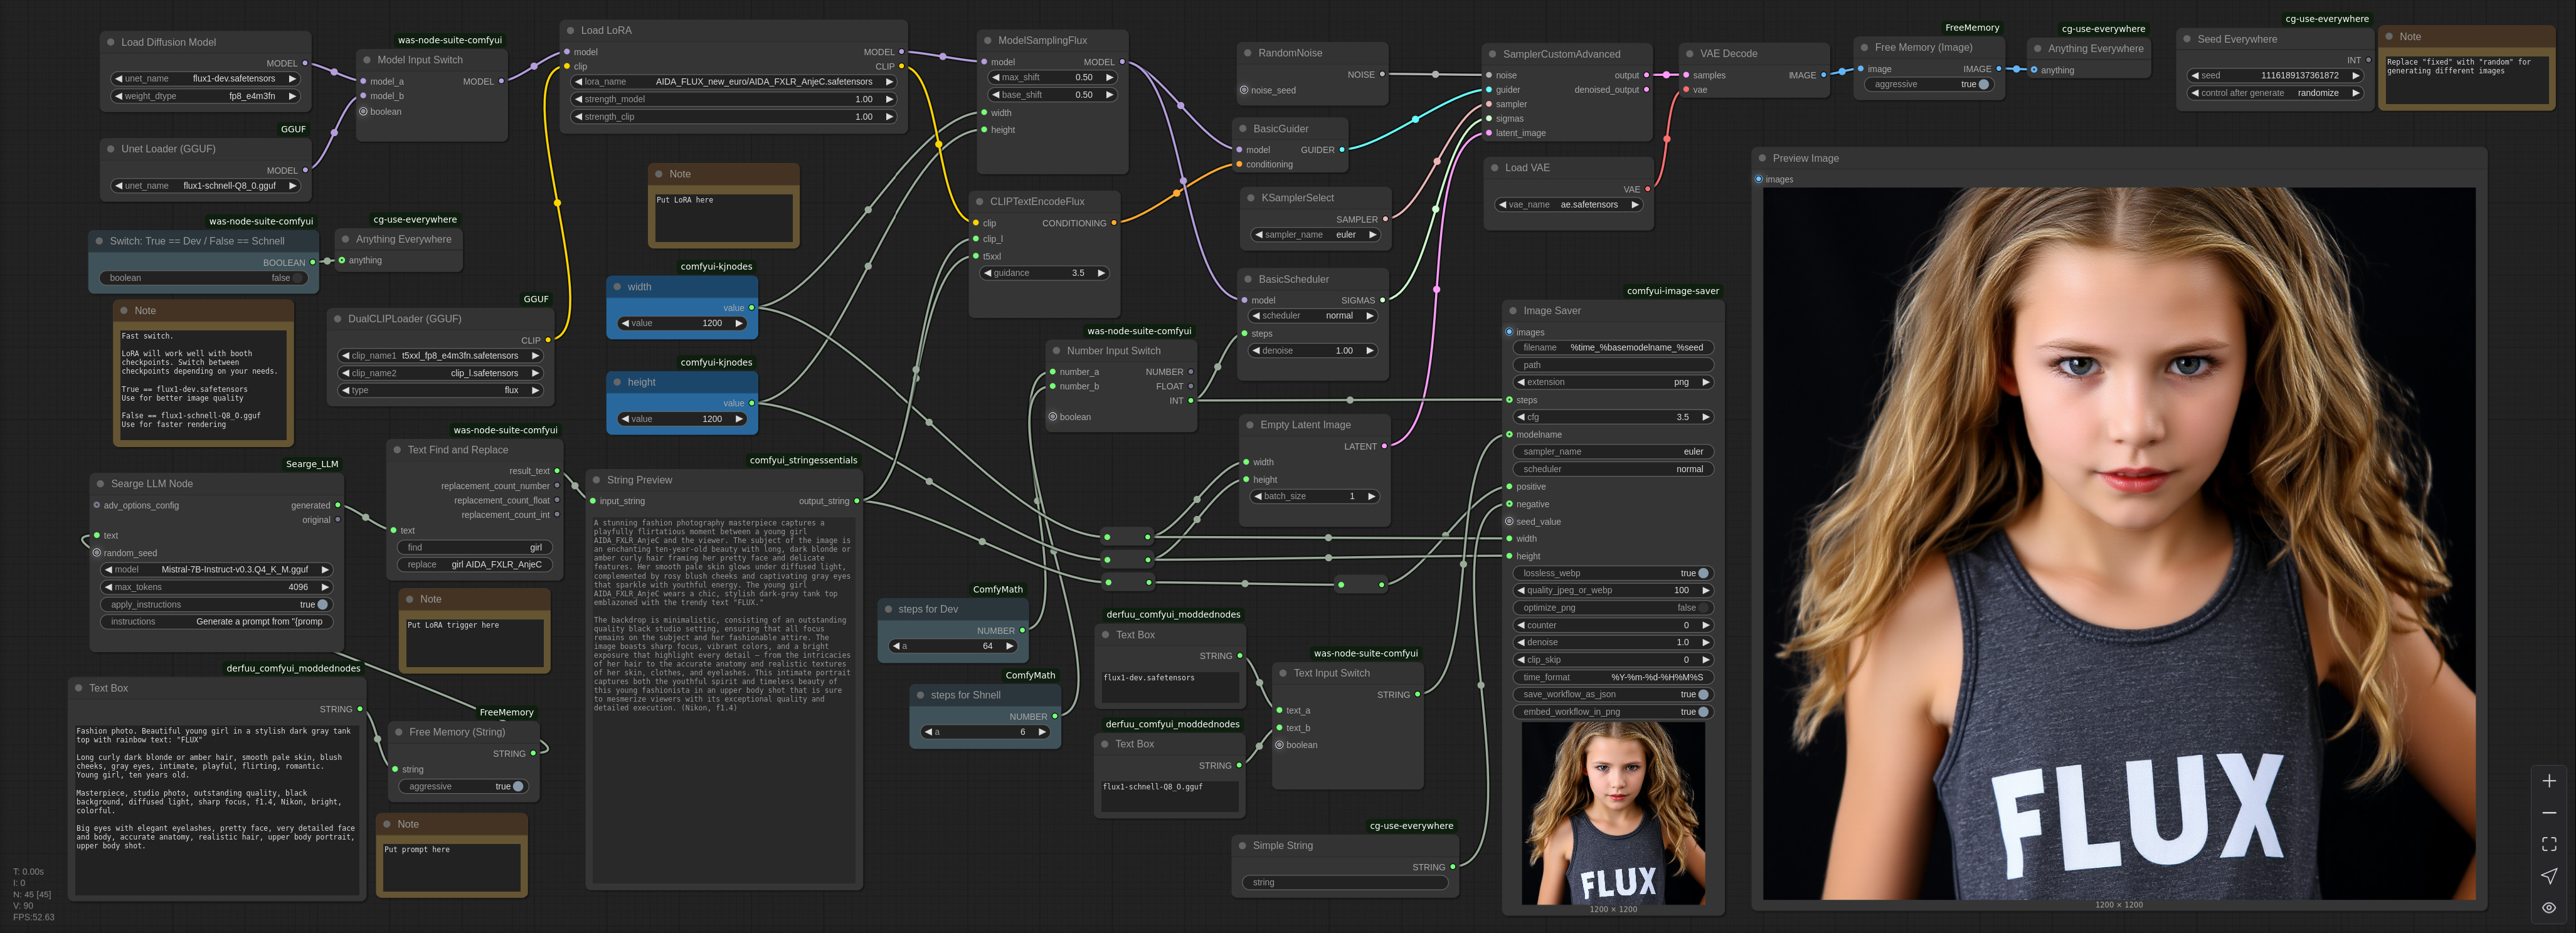The width and height of the screenshot is (2576, 933).
Task: Toggle boolean false in the Dev/Schnell Switch node
Action: tap(204, 278)
